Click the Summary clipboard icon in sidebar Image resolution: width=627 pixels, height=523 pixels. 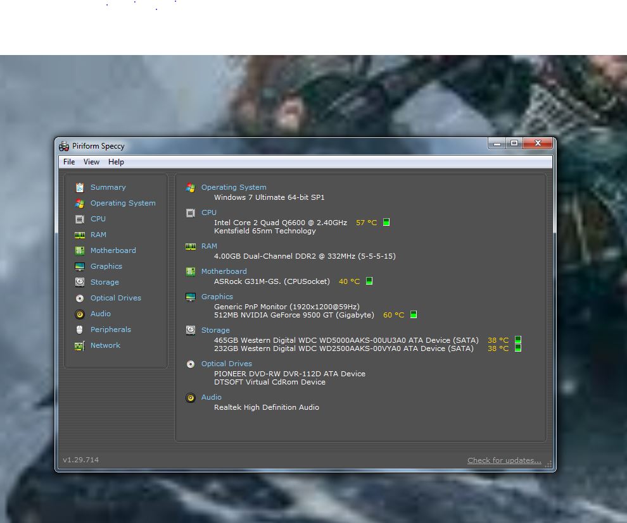point(80,187)
